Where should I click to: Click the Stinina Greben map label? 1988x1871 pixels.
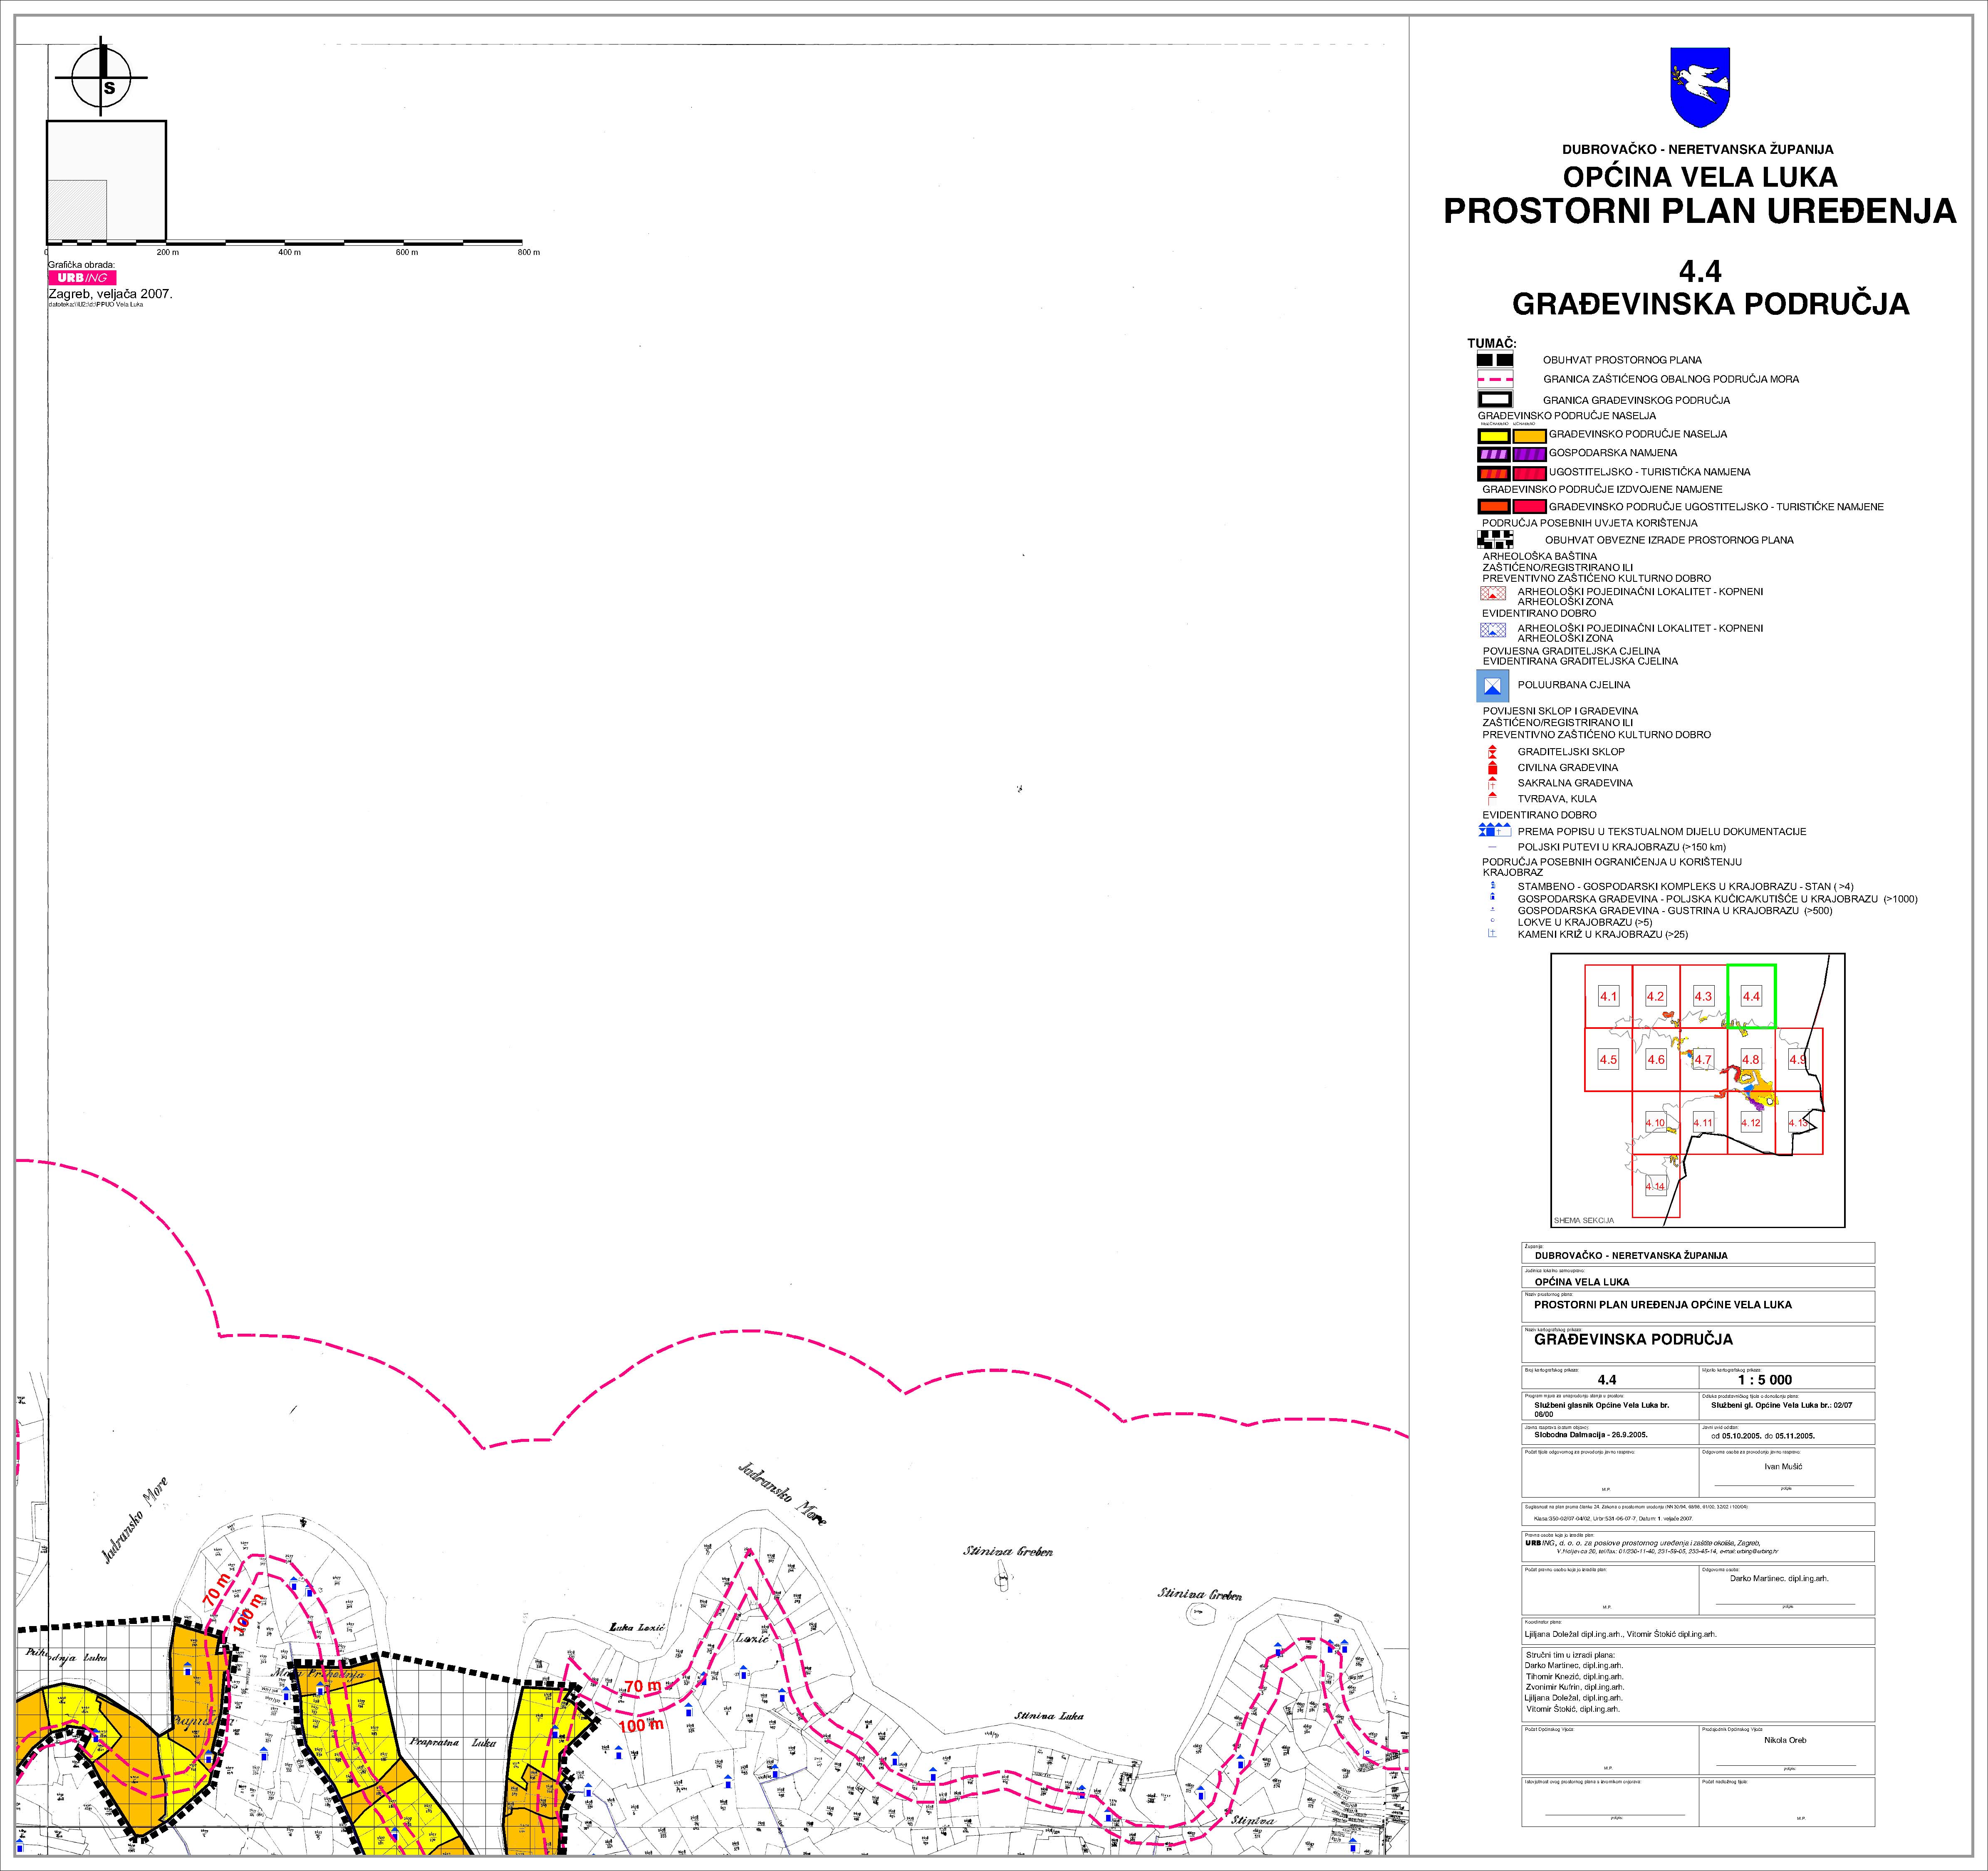1007,1552
